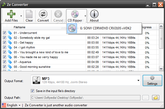This screenshot has height=109, width=165.
Task: Expand the CD Ripper dropdown arrow
Action: point(85,16)
